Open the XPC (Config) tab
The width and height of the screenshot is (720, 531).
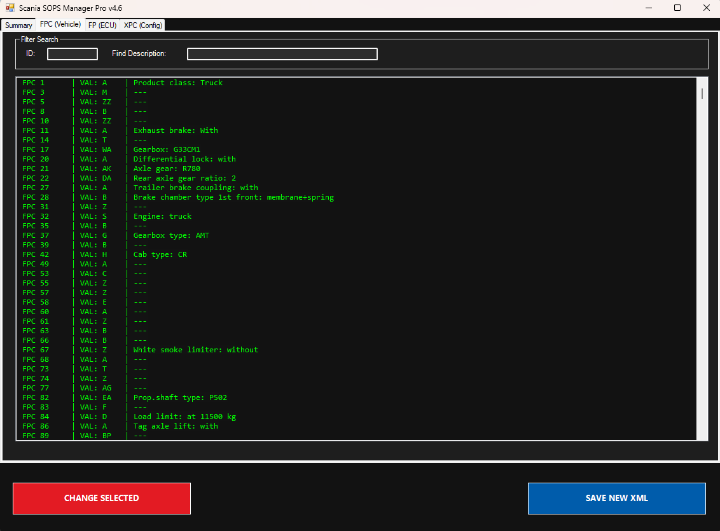point(143,25)
